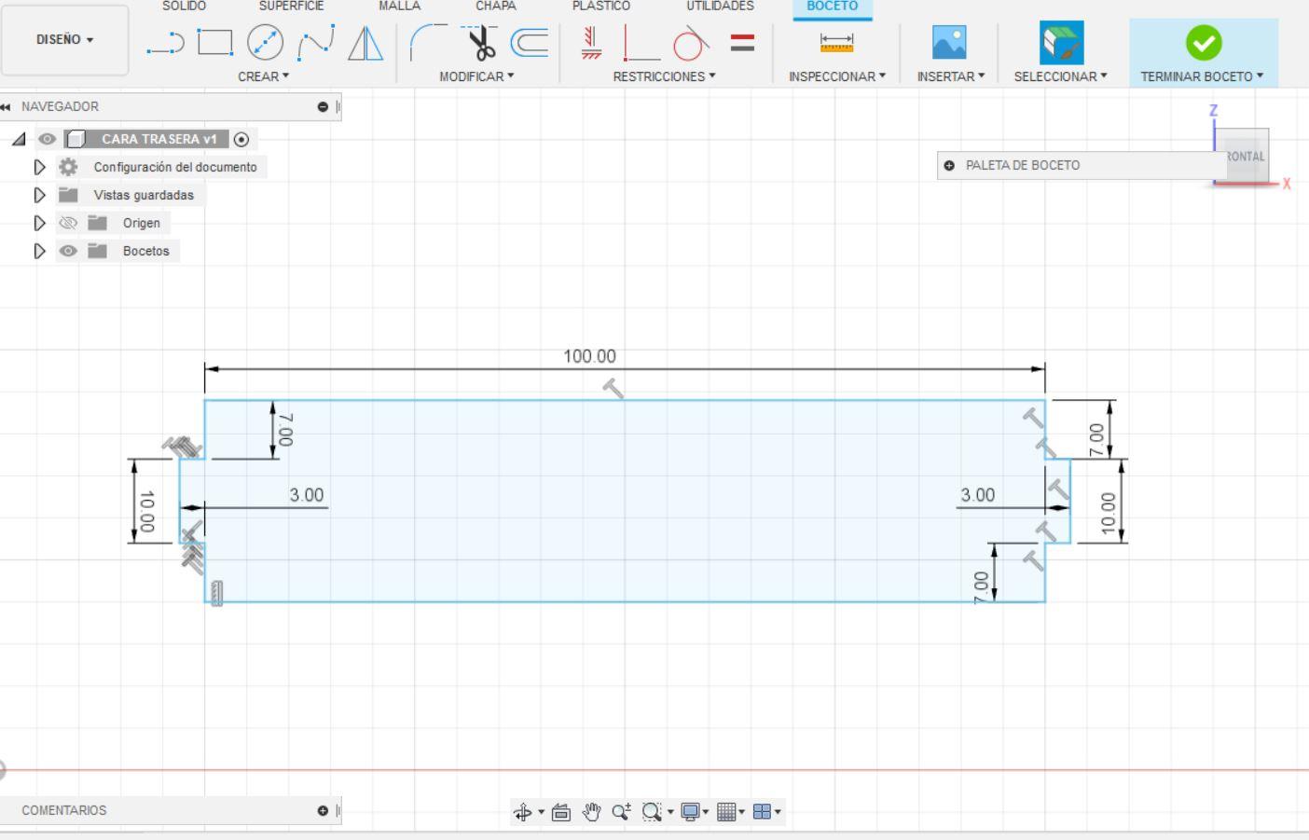
Task: Activate the Zoom magnifier tool
Action: [622, 812]
